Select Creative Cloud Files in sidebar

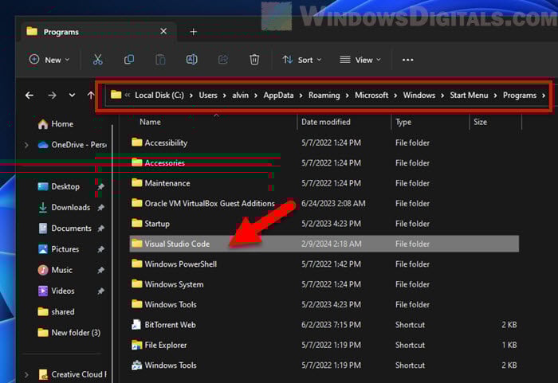pyautogui.click(x=73, y=374)
